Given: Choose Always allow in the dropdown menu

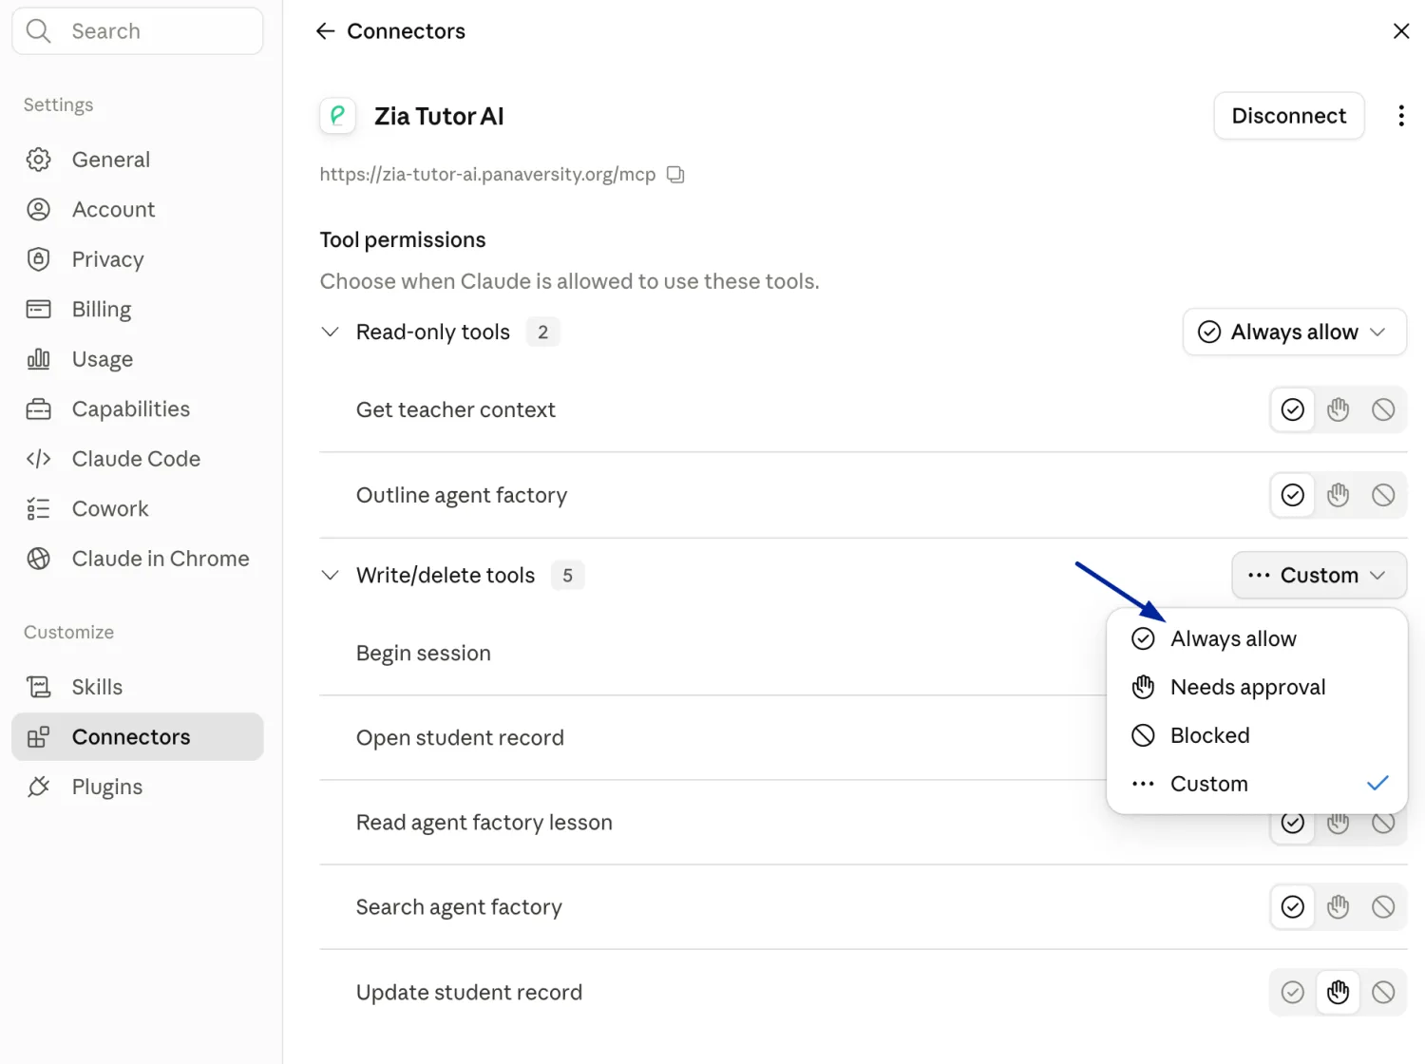Looking at the screenshot, I should [1257, 638].
